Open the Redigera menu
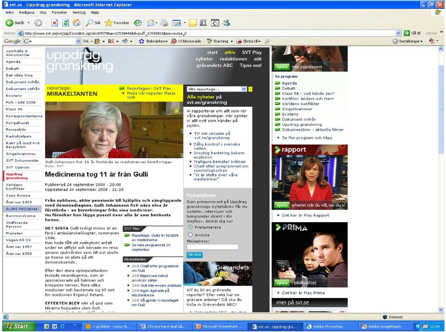446x332 pixels. point(27,13)
